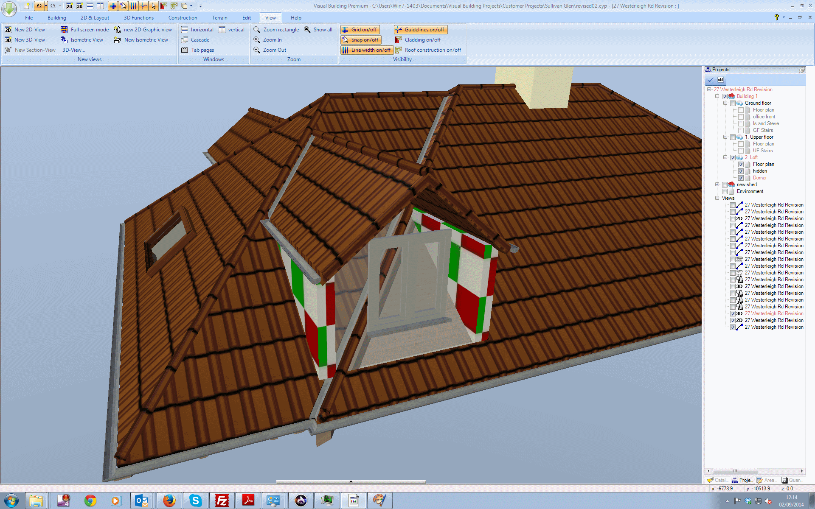Uncheck the Building 1 visibility checkbox

pos(725,96)
